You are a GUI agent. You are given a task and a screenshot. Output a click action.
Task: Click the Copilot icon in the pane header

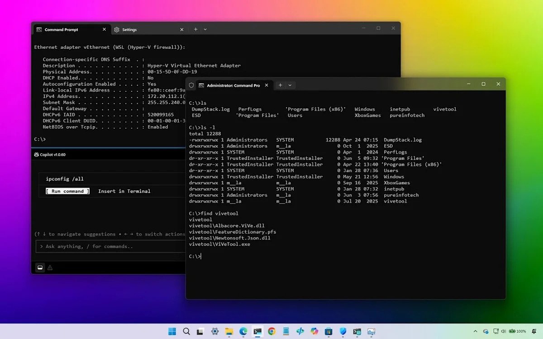coord(36,155)
